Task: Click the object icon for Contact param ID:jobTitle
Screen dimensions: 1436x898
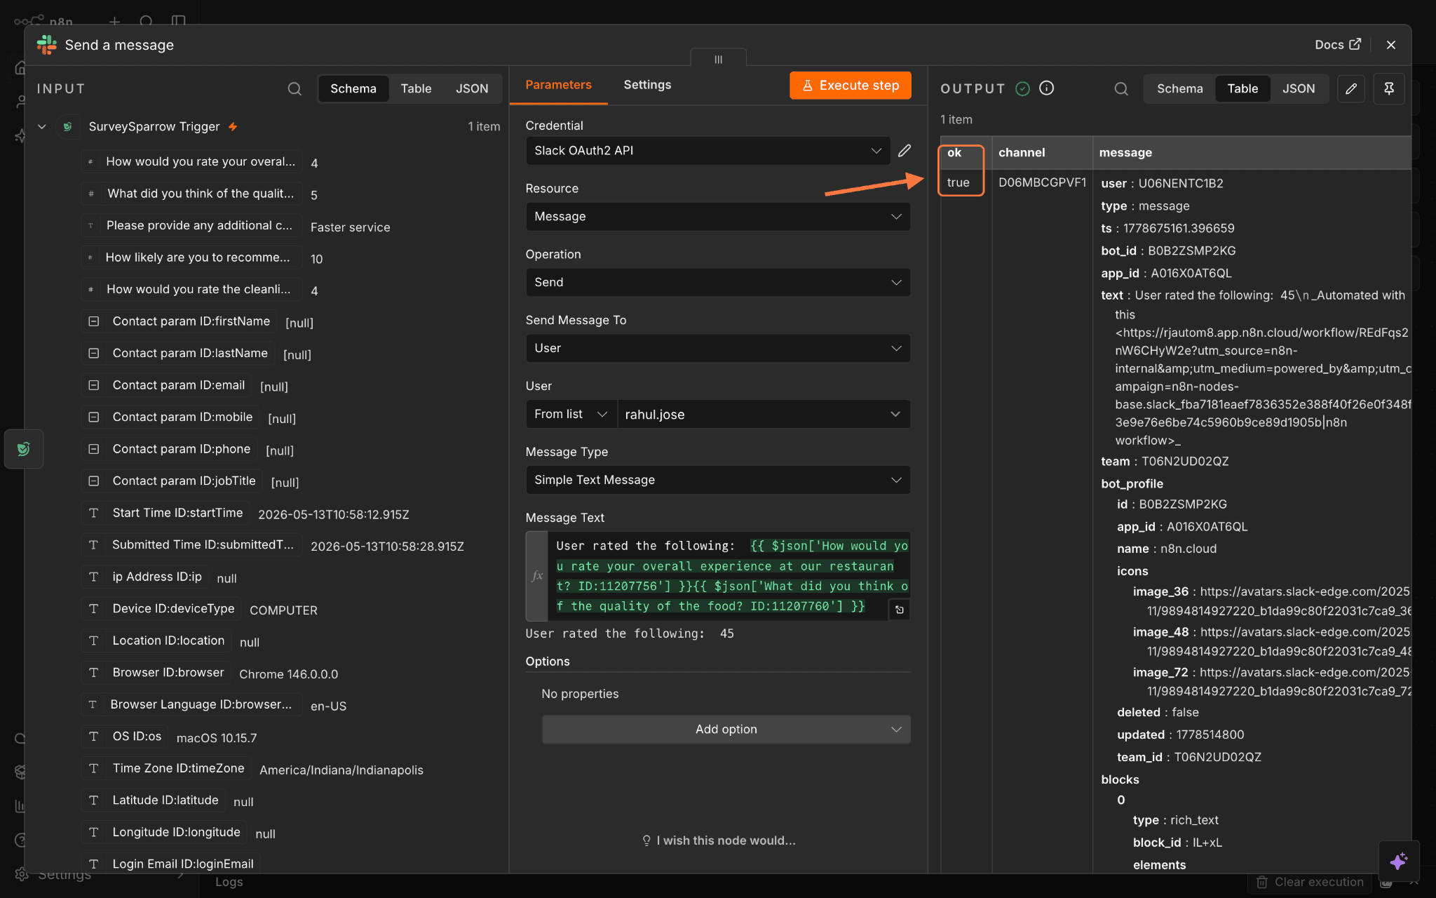Action: pyautogui.click(x=93, y=481)
